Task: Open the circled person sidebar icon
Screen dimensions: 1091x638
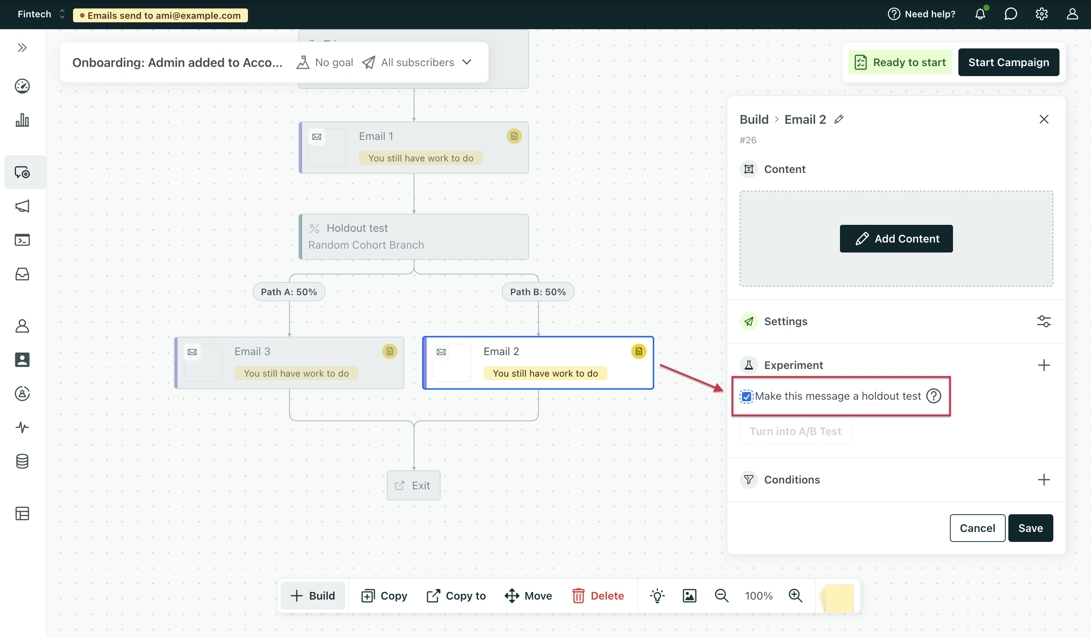Action: pyautogui.click(x=22, y=394)
